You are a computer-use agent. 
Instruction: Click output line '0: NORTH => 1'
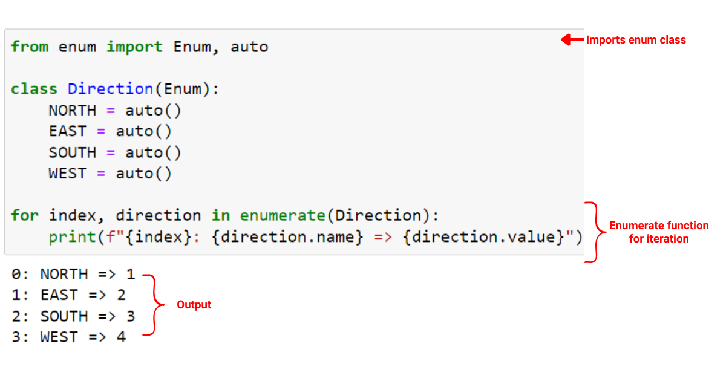(73, 275)
